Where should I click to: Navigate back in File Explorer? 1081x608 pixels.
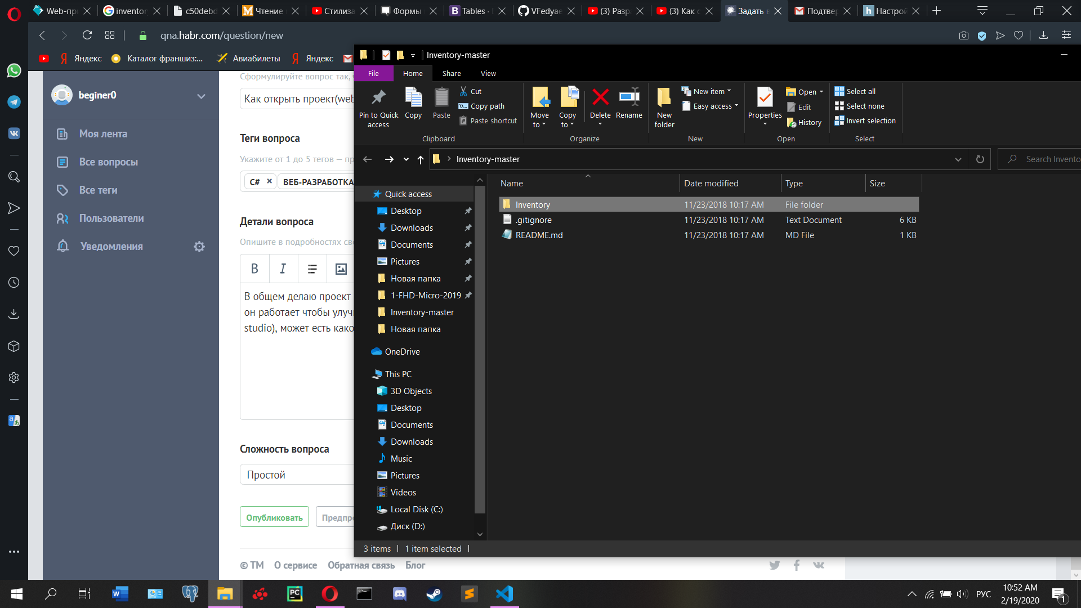tap(368, 159)
